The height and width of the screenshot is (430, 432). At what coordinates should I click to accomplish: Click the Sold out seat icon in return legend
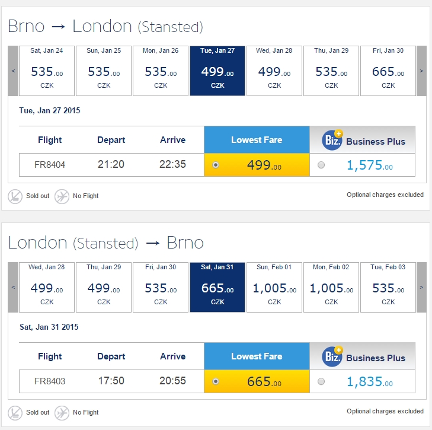tap(15, 413)
